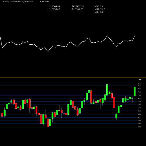146x146 pixels.
Task: Click the 'OC: 9.1' reading
Action: (99, 6)
